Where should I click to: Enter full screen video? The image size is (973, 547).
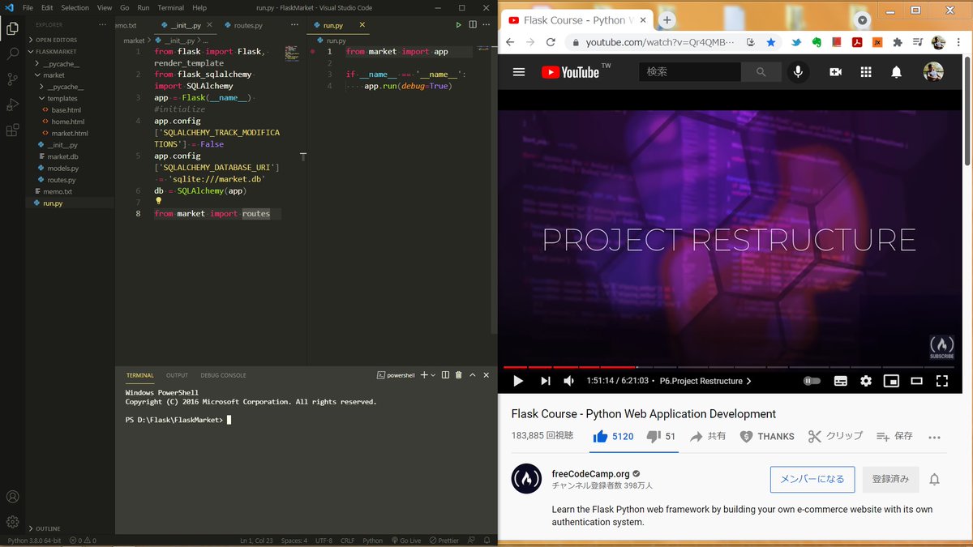point(941,381)
